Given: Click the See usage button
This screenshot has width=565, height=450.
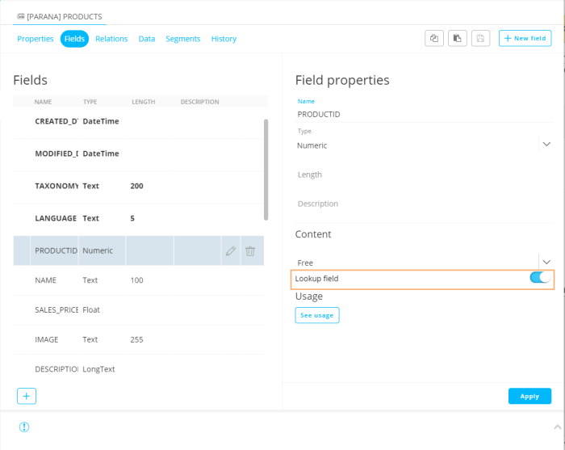Looking at the screenshot, I should tap(317, 315).
